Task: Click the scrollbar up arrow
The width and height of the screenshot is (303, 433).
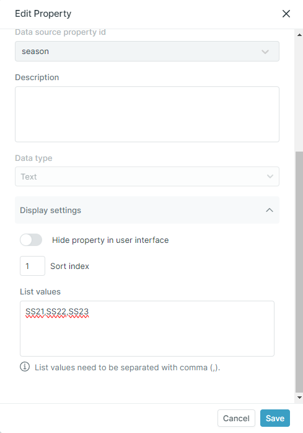Action: point(299,35)
